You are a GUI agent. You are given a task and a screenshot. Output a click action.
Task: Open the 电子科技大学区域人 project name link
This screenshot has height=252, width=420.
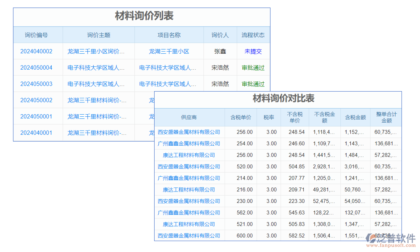pyautogui.click(x=168, y=67)
